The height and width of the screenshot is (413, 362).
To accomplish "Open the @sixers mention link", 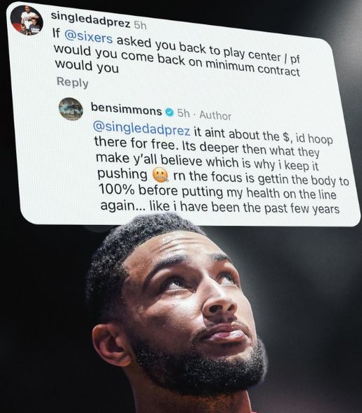I will (89, 37).
